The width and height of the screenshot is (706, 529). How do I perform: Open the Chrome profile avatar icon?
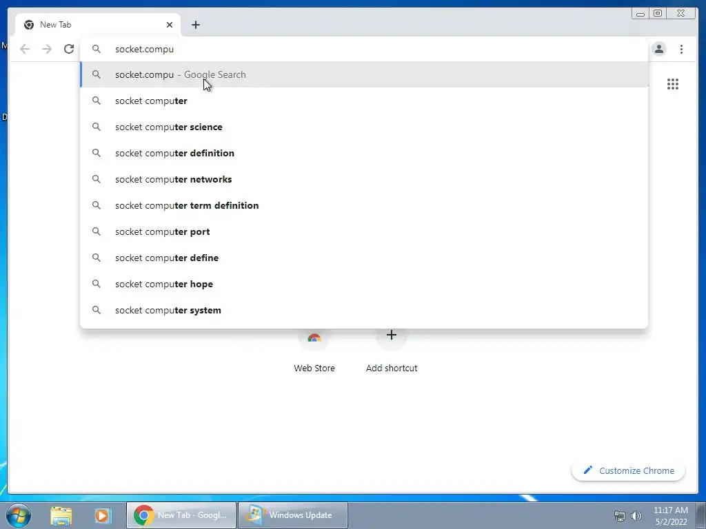[658, 49]
